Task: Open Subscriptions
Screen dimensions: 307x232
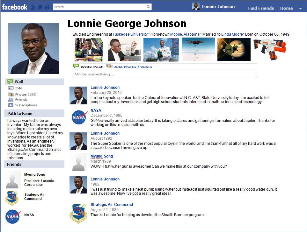Action: pyautogui.click(x=26, y=105)
